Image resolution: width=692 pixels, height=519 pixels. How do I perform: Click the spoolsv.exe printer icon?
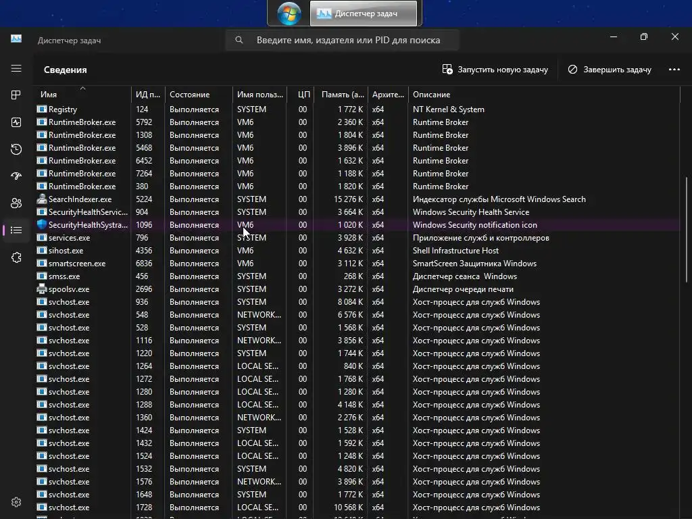[x=41, y=289]
